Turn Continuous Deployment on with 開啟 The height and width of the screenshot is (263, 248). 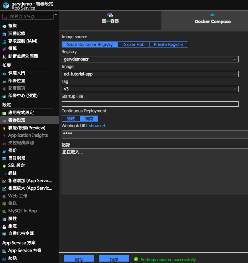point(71,119)
